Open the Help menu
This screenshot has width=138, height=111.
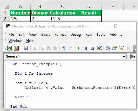coord(30,41)
